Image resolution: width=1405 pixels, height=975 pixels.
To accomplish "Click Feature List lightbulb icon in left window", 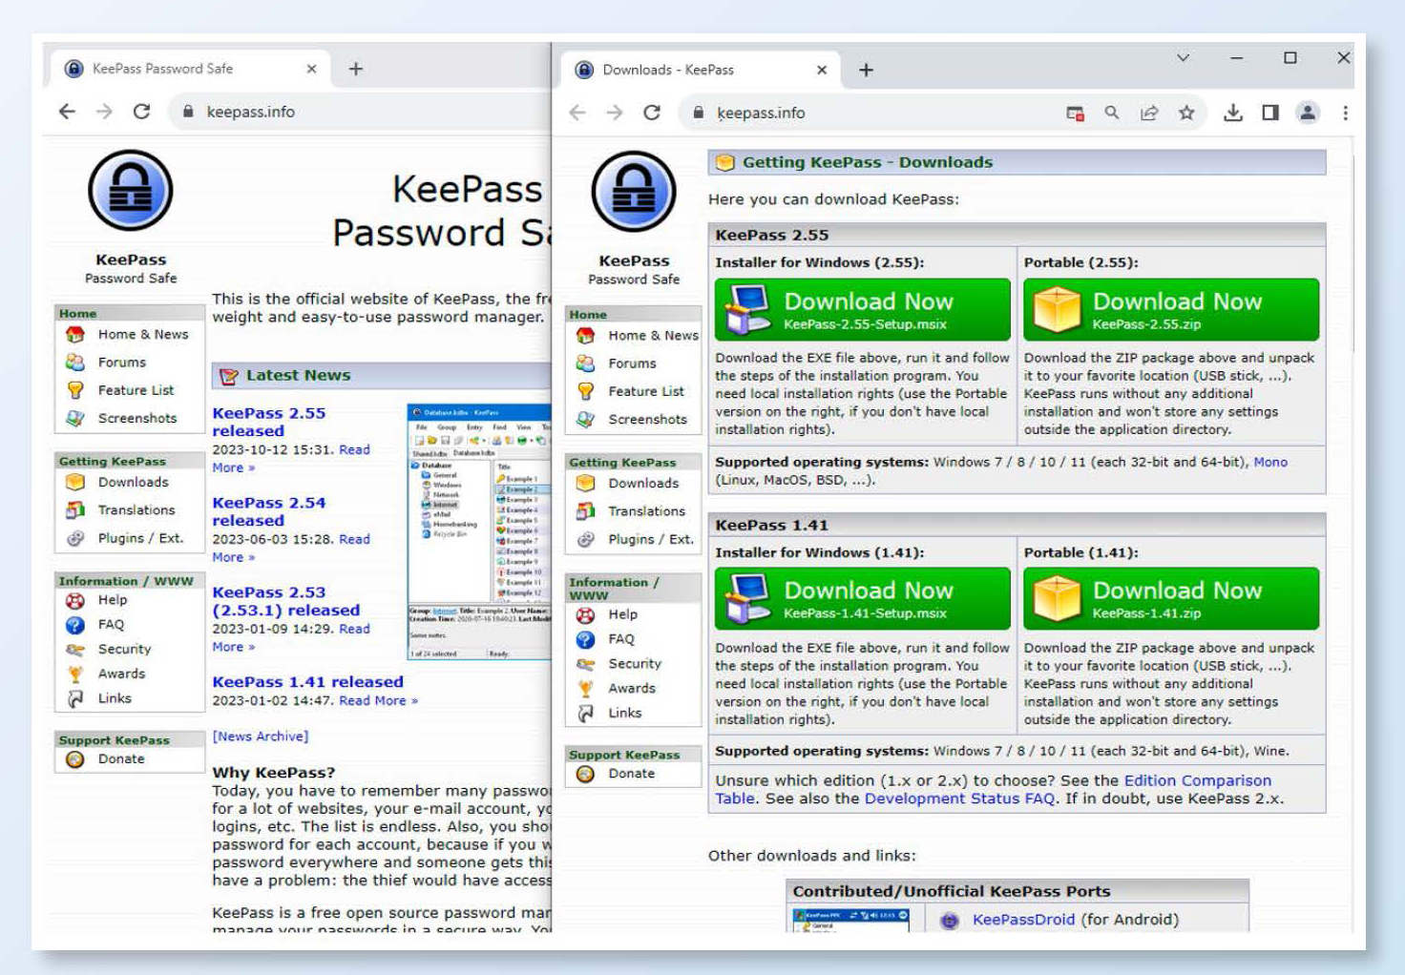I will click(x=75, y=390).
